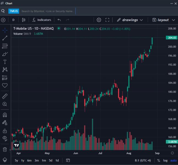Select the 3m time range

pyautogui.click(x=37, y=160)
